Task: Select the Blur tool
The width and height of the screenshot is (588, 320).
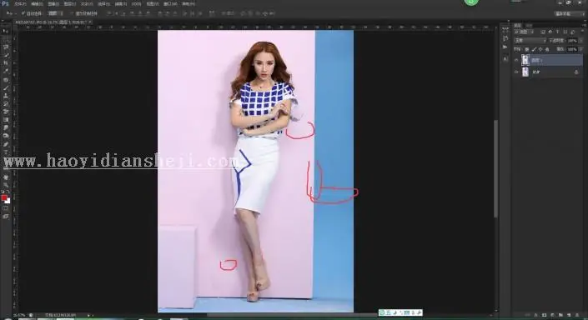Action: [x=6, y=127]
